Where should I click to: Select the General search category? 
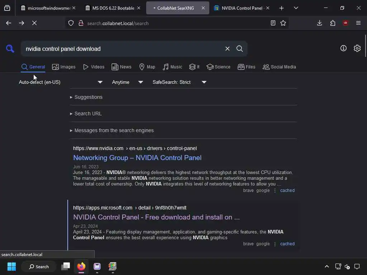[x=33, y=67]
